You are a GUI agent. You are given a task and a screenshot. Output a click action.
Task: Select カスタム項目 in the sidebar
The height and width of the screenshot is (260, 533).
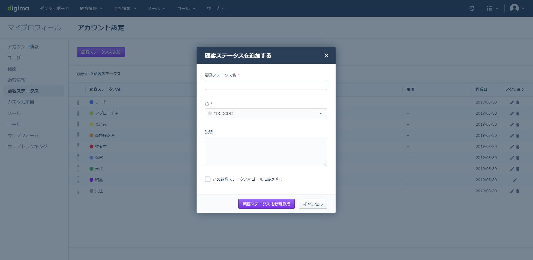coord(21,102)
